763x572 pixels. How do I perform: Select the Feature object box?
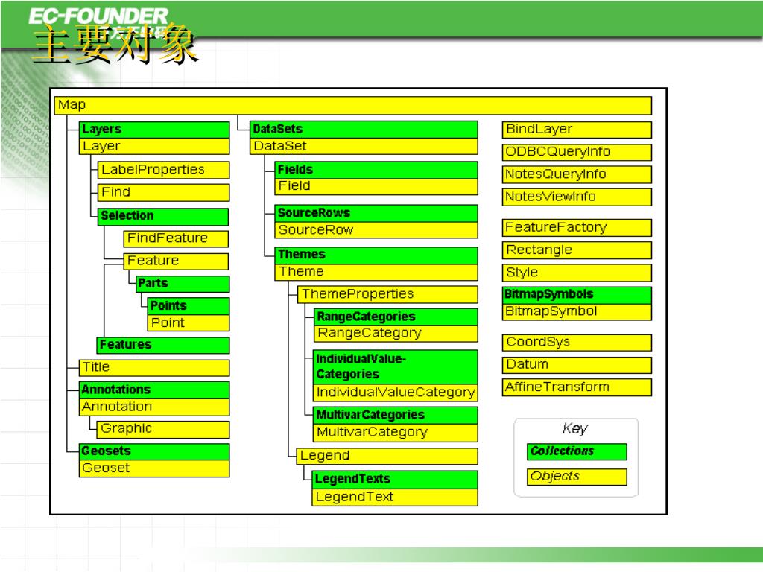pyautogui.click(x=176, y=261)
